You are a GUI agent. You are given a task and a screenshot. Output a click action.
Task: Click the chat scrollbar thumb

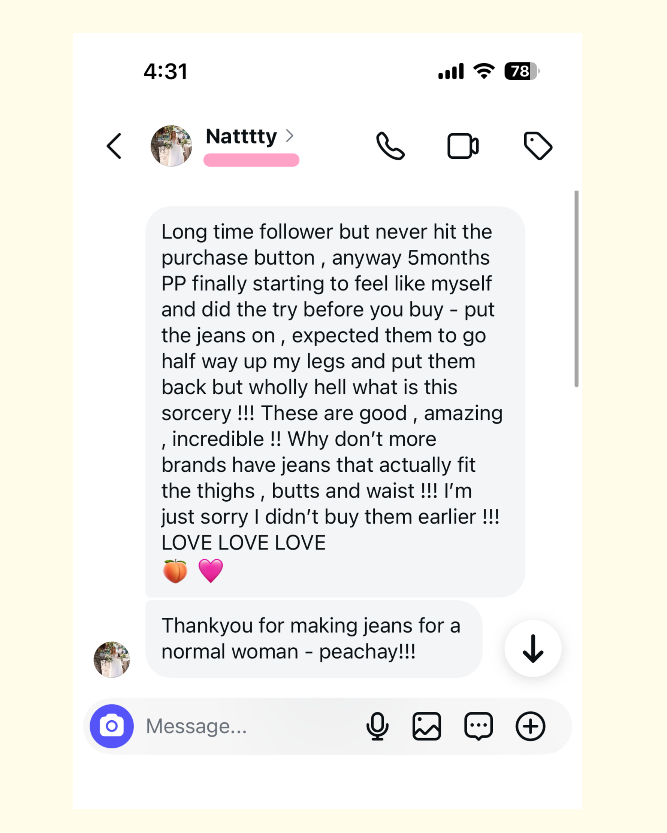[576, 288]
